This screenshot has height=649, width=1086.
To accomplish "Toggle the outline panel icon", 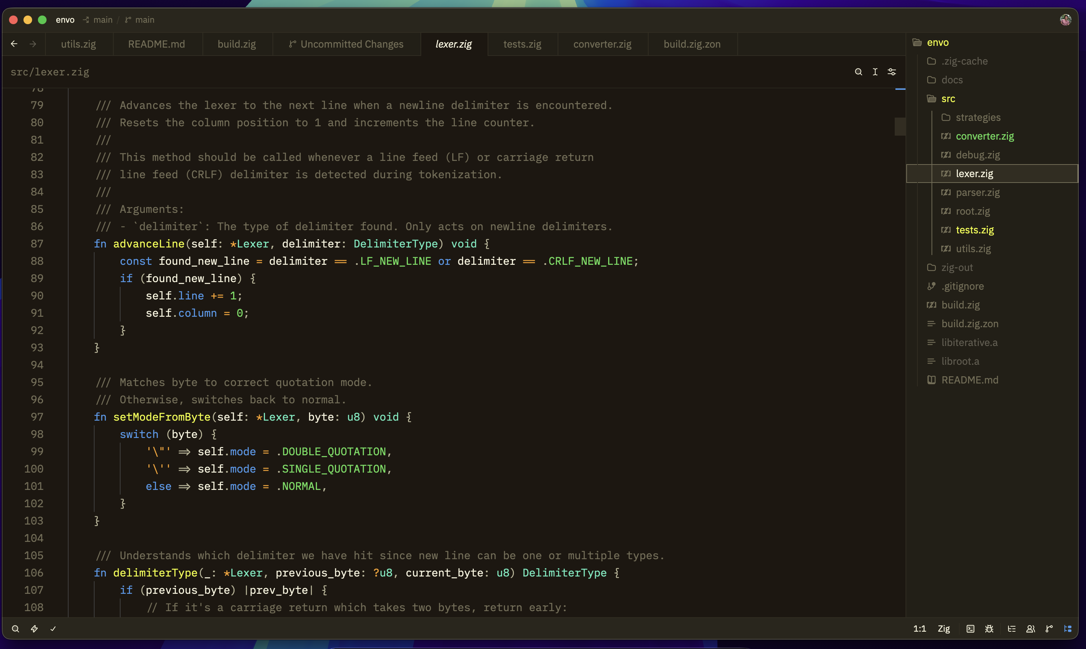I will click(1012, 628).
